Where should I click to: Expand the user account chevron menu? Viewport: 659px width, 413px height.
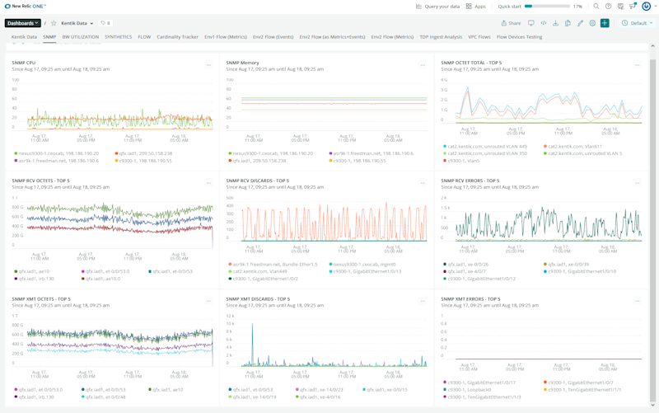point(655,7)
